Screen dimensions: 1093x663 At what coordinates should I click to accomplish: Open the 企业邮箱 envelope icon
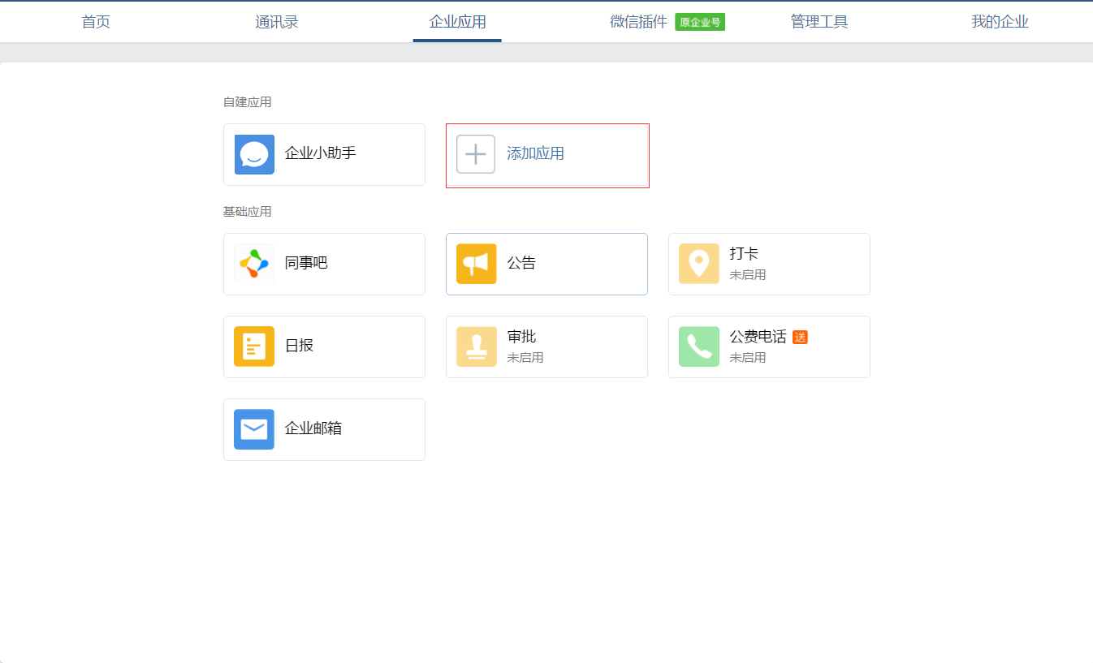pos(254,429)
